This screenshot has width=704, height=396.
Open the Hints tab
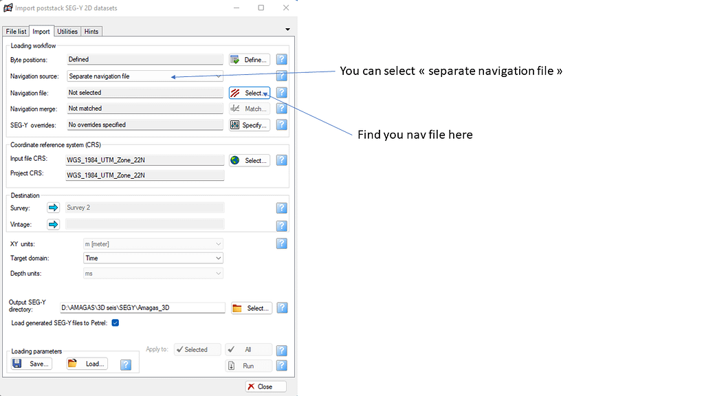(x=91, y=32)
